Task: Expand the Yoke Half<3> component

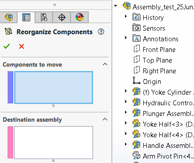Action: tap(126, 123)
